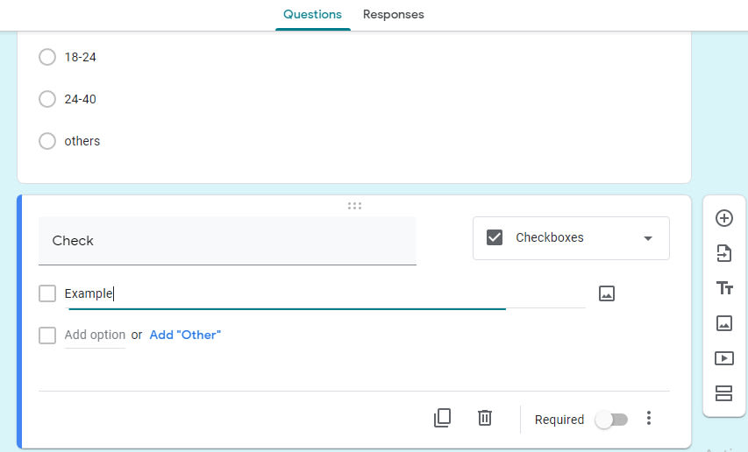The height and width of the screenshot is (452, 748).
Task: Toggle the Required switch on
Action: pos(611,420)
